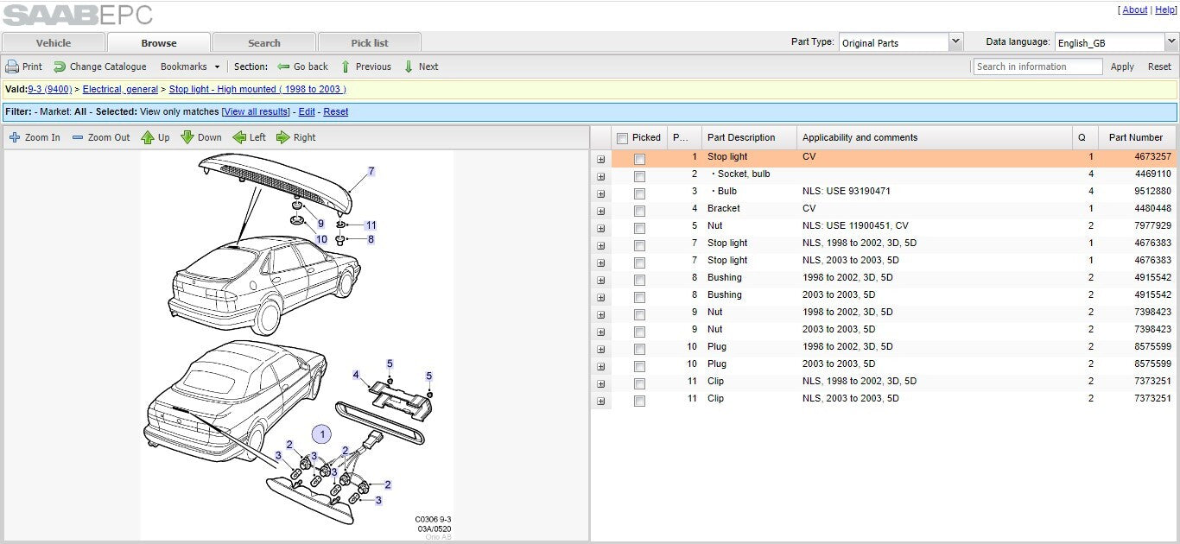Check Picked box for Stop light 4673257
1180x544 pixels.
point(639,159)
